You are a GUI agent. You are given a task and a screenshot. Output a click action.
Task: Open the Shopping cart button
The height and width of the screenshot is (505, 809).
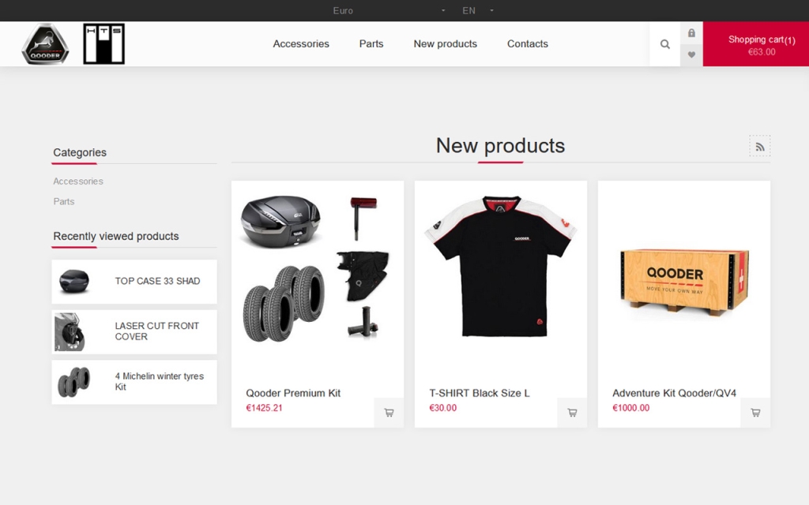point(756,44)
